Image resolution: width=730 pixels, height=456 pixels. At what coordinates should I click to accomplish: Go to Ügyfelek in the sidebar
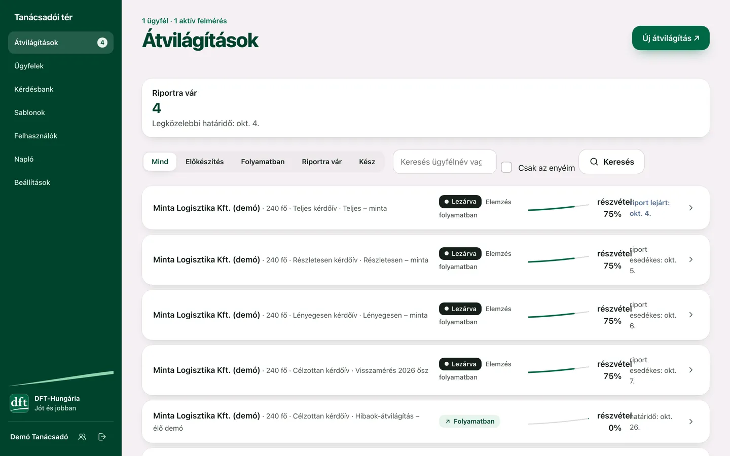tap(61, 66)
